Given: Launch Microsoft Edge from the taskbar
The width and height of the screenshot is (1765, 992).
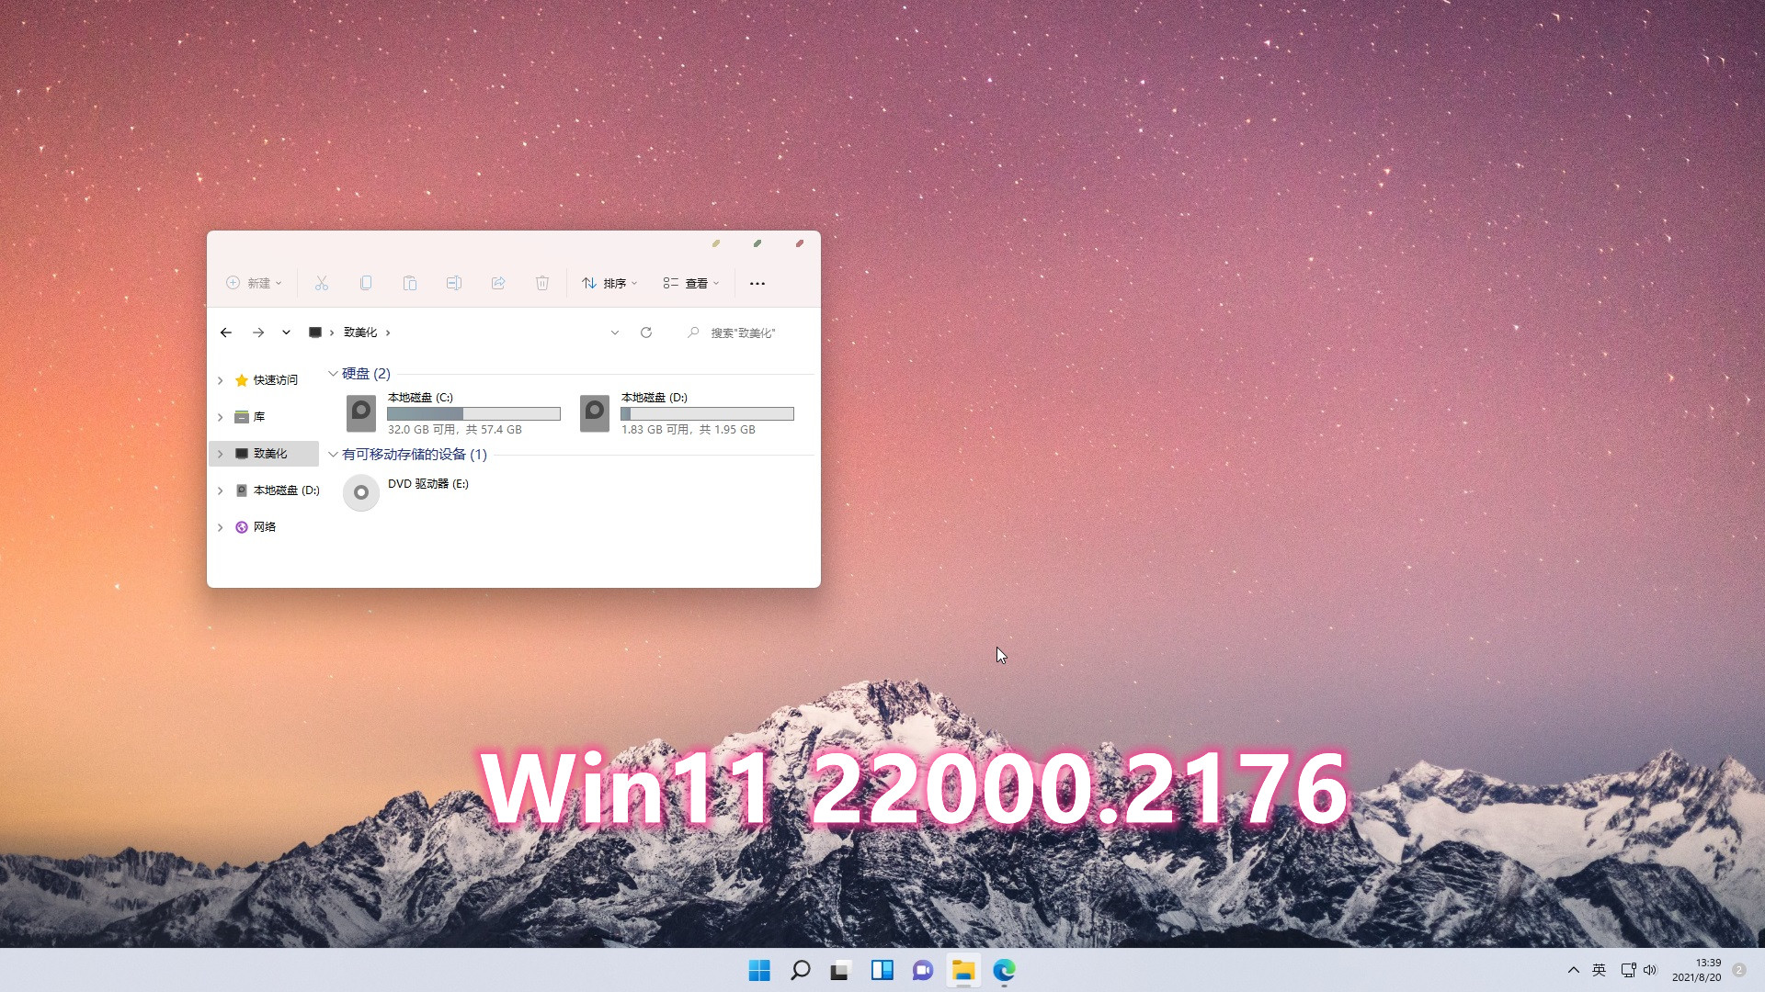Looking at the screenshot, I should coord(1004,970).
